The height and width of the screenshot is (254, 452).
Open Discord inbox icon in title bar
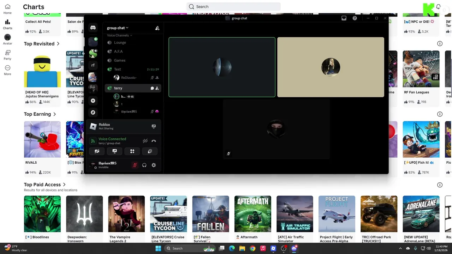coord(344,18)
